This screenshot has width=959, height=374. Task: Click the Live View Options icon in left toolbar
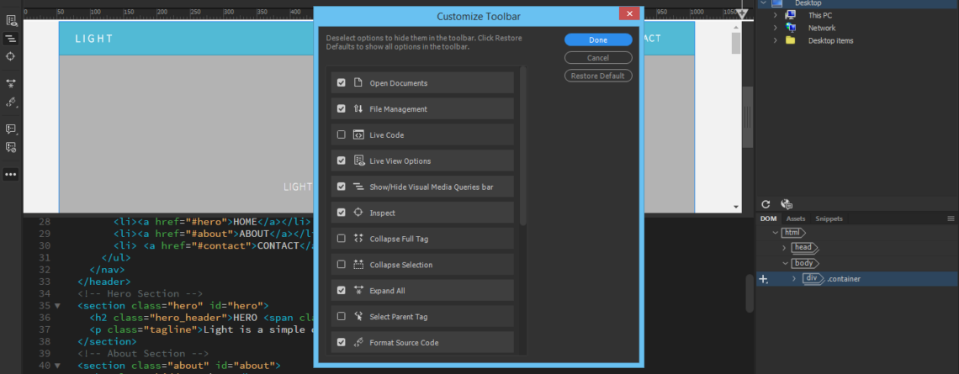(11, 20)
